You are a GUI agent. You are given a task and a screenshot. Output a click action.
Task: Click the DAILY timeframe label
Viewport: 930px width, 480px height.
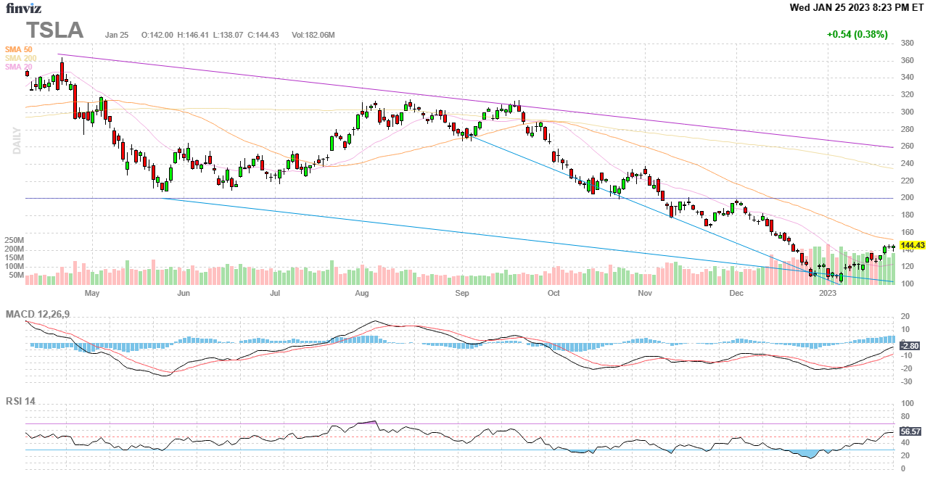point(16,141)
